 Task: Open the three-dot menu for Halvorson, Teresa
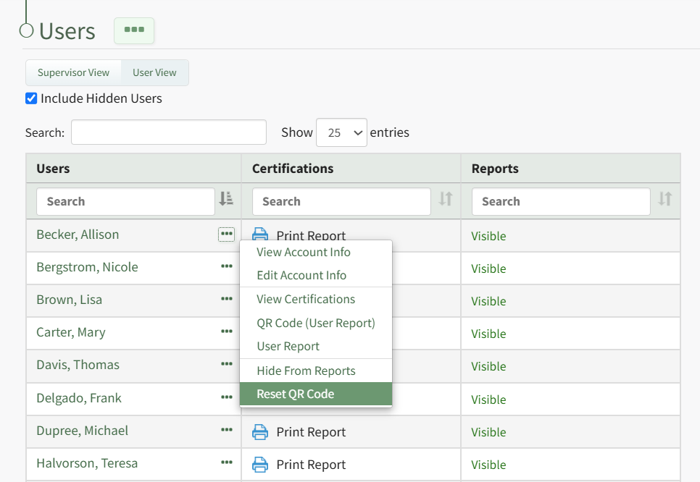coord(226,463)
